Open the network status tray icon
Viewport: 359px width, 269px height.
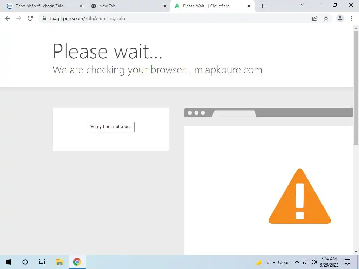pos(305,262)
